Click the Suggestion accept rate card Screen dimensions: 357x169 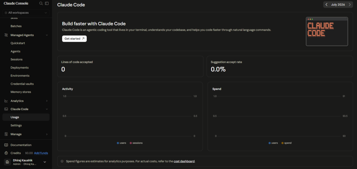[280, 66]
